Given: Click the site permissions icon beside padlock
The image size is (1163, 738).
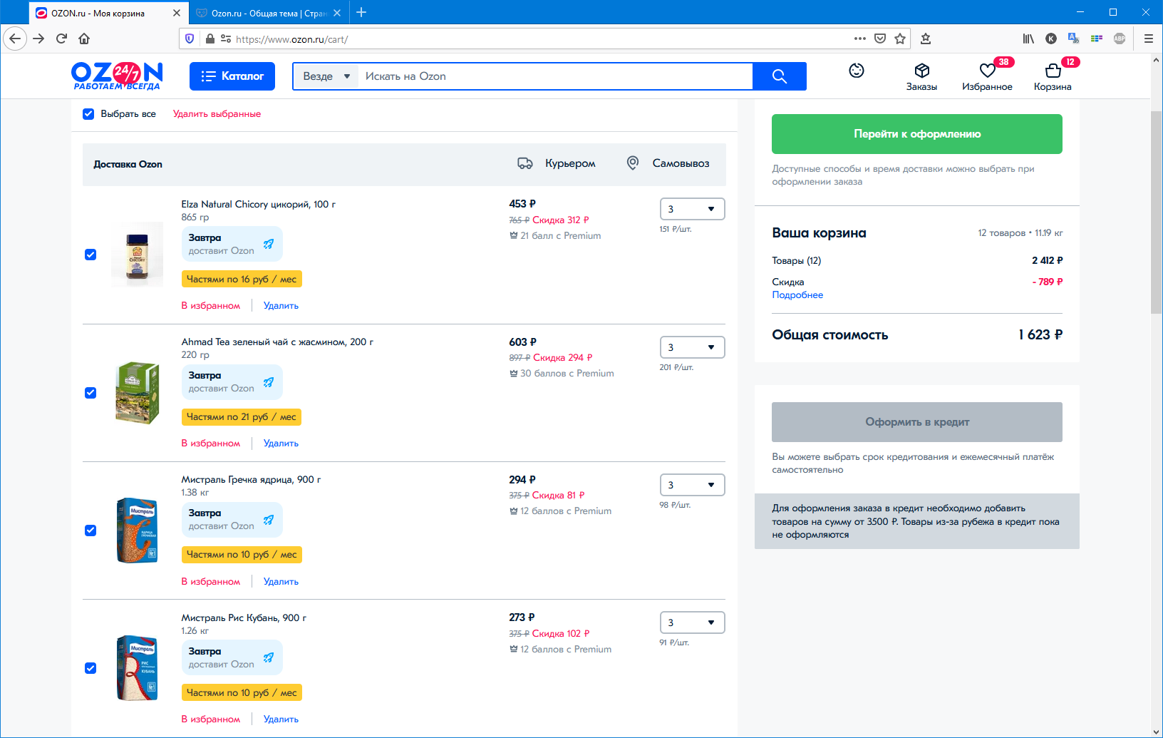Looking at the screenshot, I should point(226,39).
